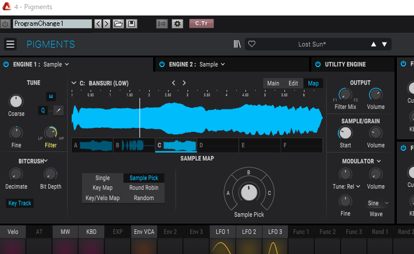The width and height of the screenshot is (414, 254).
Task: Toggle Engine 2 power button
Action: click(162, 64)
